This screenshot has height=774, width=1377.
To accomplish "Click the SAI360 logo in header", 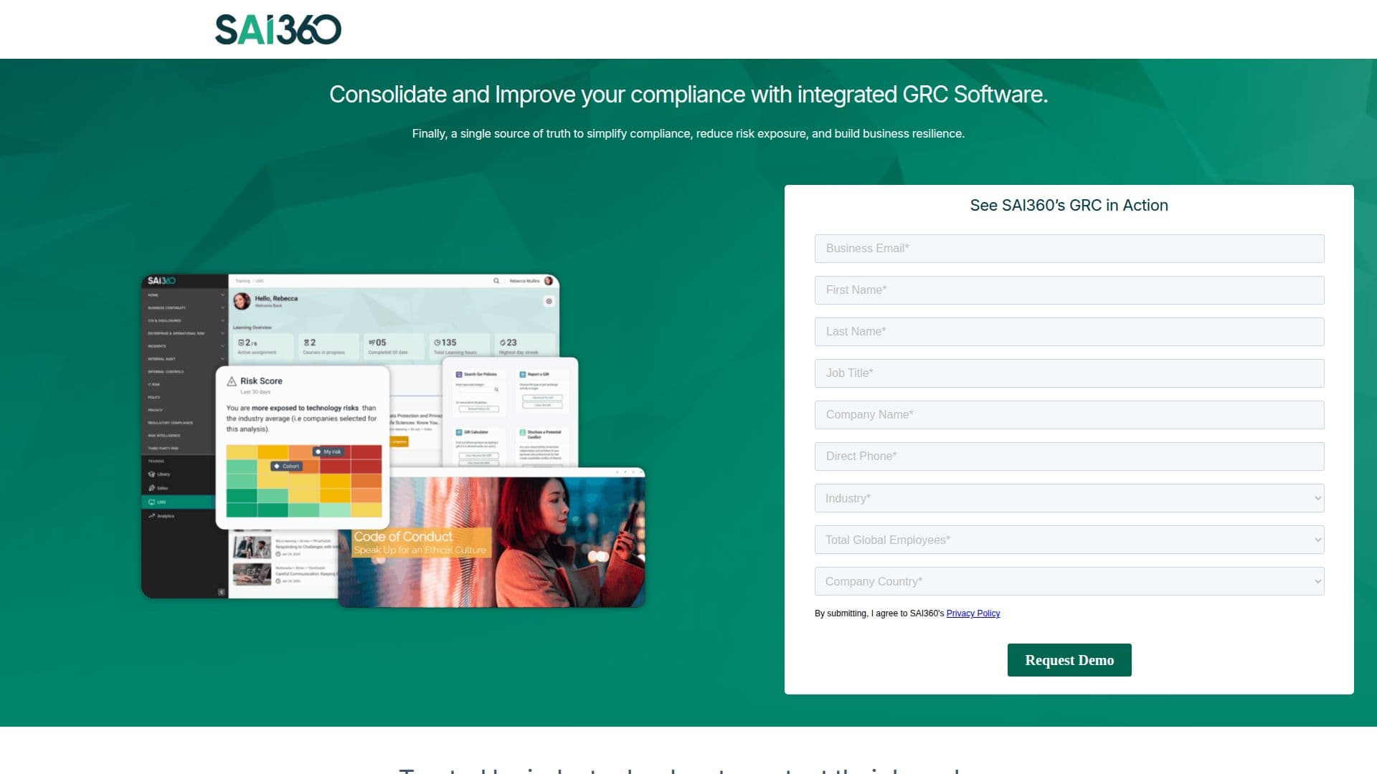I will pos(278,29).
